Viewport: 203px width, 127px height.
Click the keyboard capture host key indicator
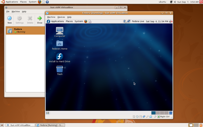[159, 117]
